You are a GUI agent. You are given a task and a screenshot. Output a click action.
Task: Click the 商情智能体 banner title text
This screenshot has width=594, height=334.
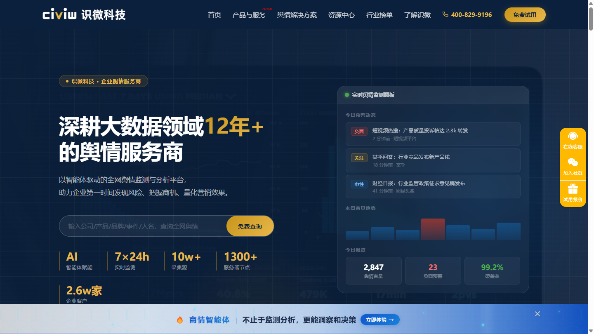pyautogui.click(x=209, y=320)
